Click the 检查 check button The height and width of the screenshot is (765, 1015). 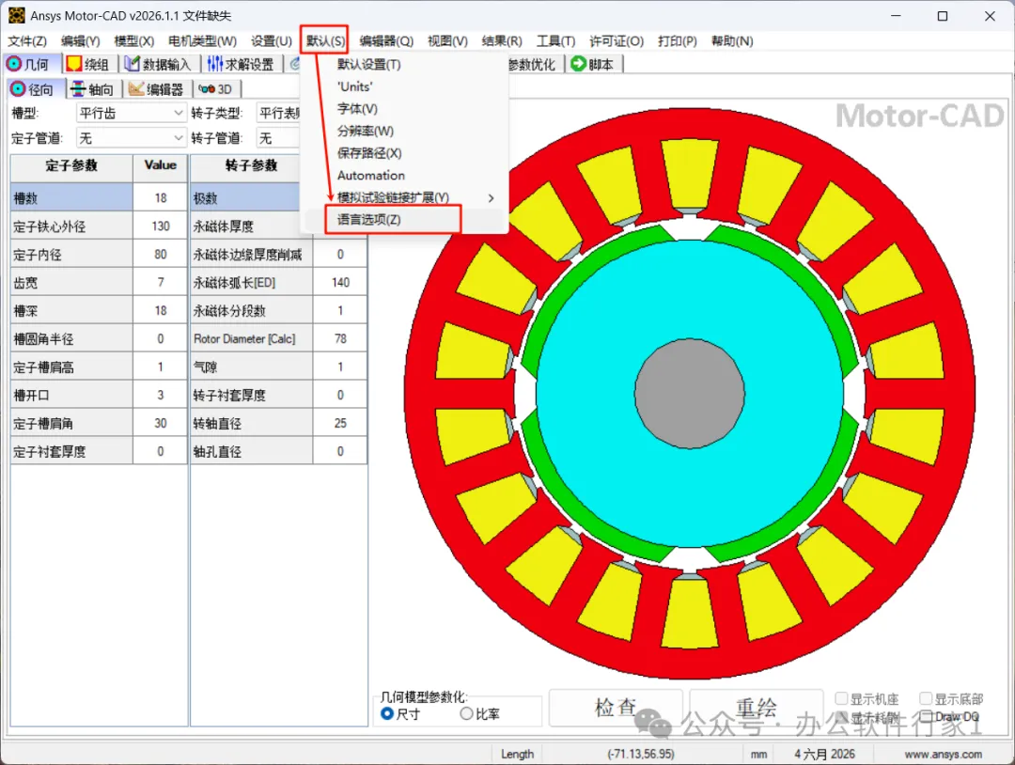616,708
